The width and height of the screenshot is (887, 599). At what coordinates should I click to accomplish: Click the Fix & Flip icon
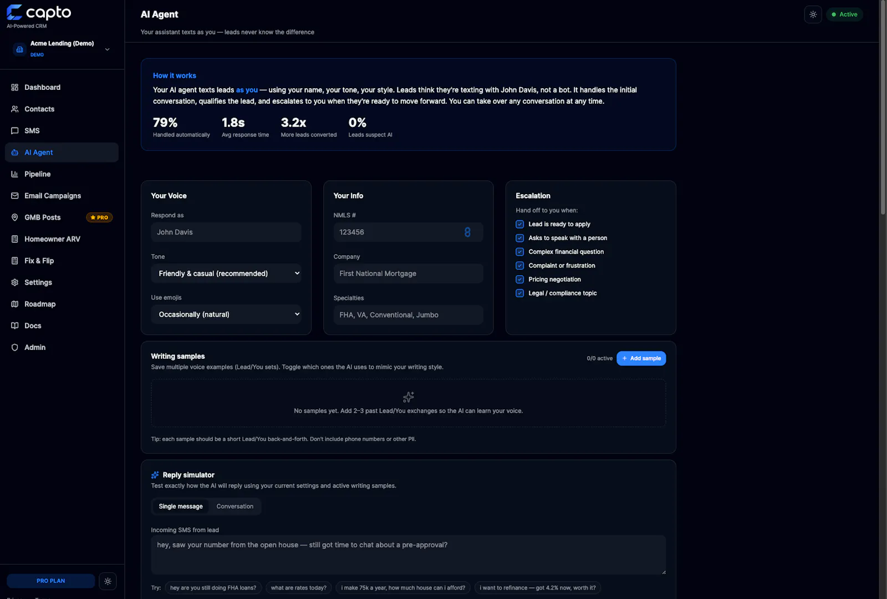[x=15, y=261]
